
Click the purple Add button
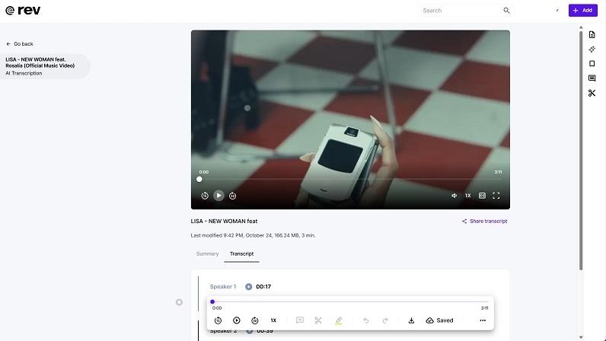point(583,11)
